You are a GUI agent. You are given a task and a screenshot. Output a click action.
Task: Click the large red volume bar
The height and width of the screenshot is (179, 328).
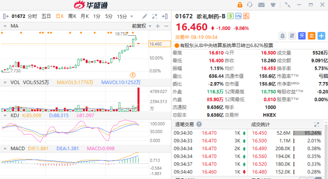pyautogui.click(x=139, y=100)
